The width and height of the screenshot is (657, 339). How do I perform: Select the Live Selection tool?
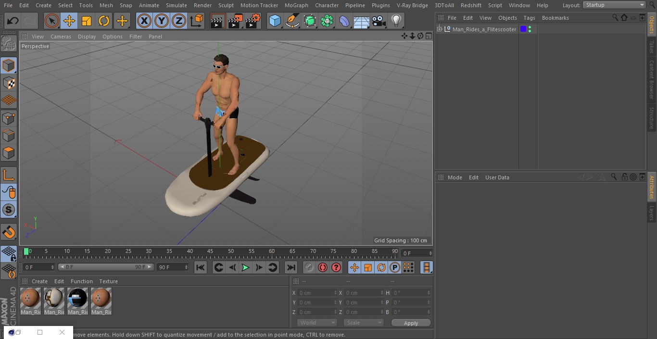(52, 21)
